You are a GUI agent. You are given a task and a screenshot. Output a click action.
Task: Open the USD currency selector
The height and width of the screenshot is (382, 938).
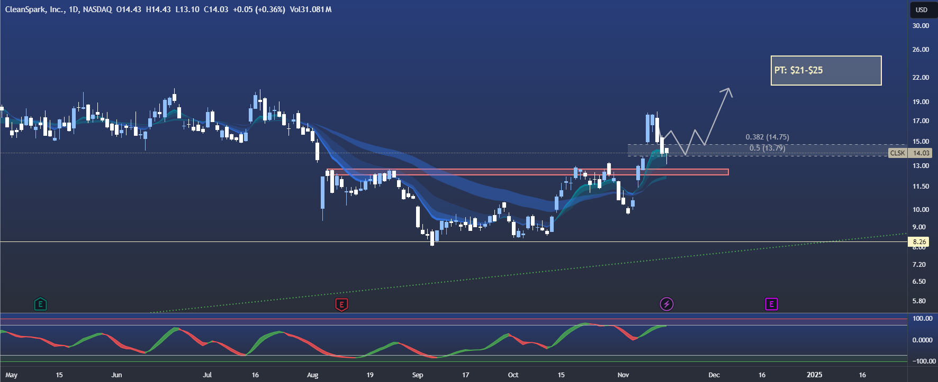pyautogui.click(x=922, y=10)
